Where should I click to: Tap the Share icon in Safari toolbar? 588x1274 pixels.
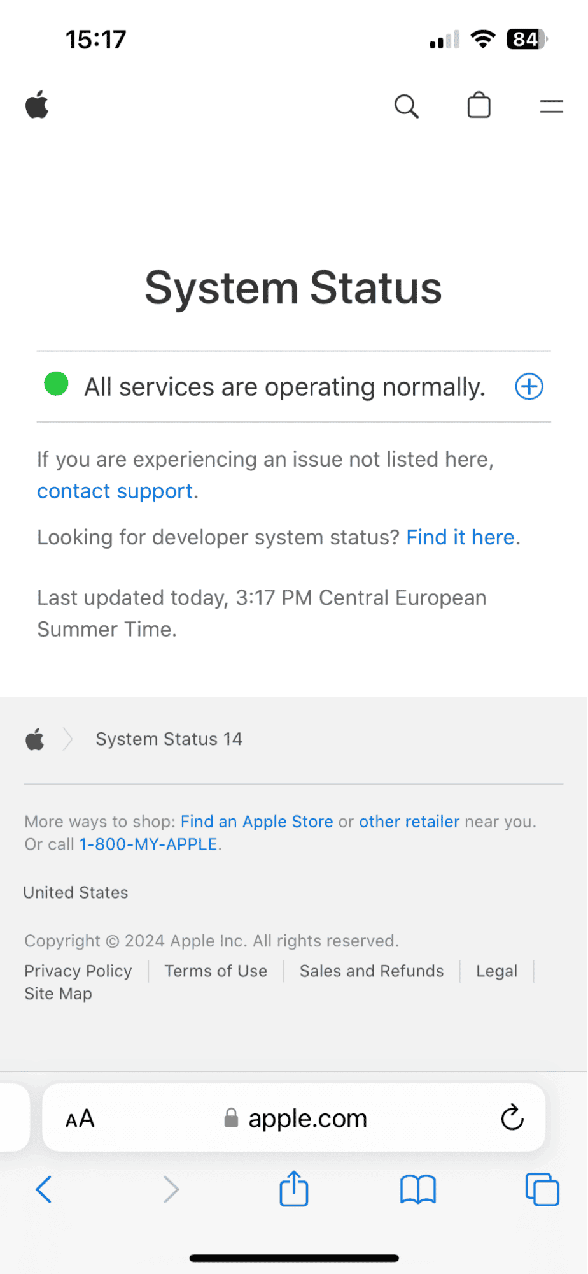coord(293,1189)
